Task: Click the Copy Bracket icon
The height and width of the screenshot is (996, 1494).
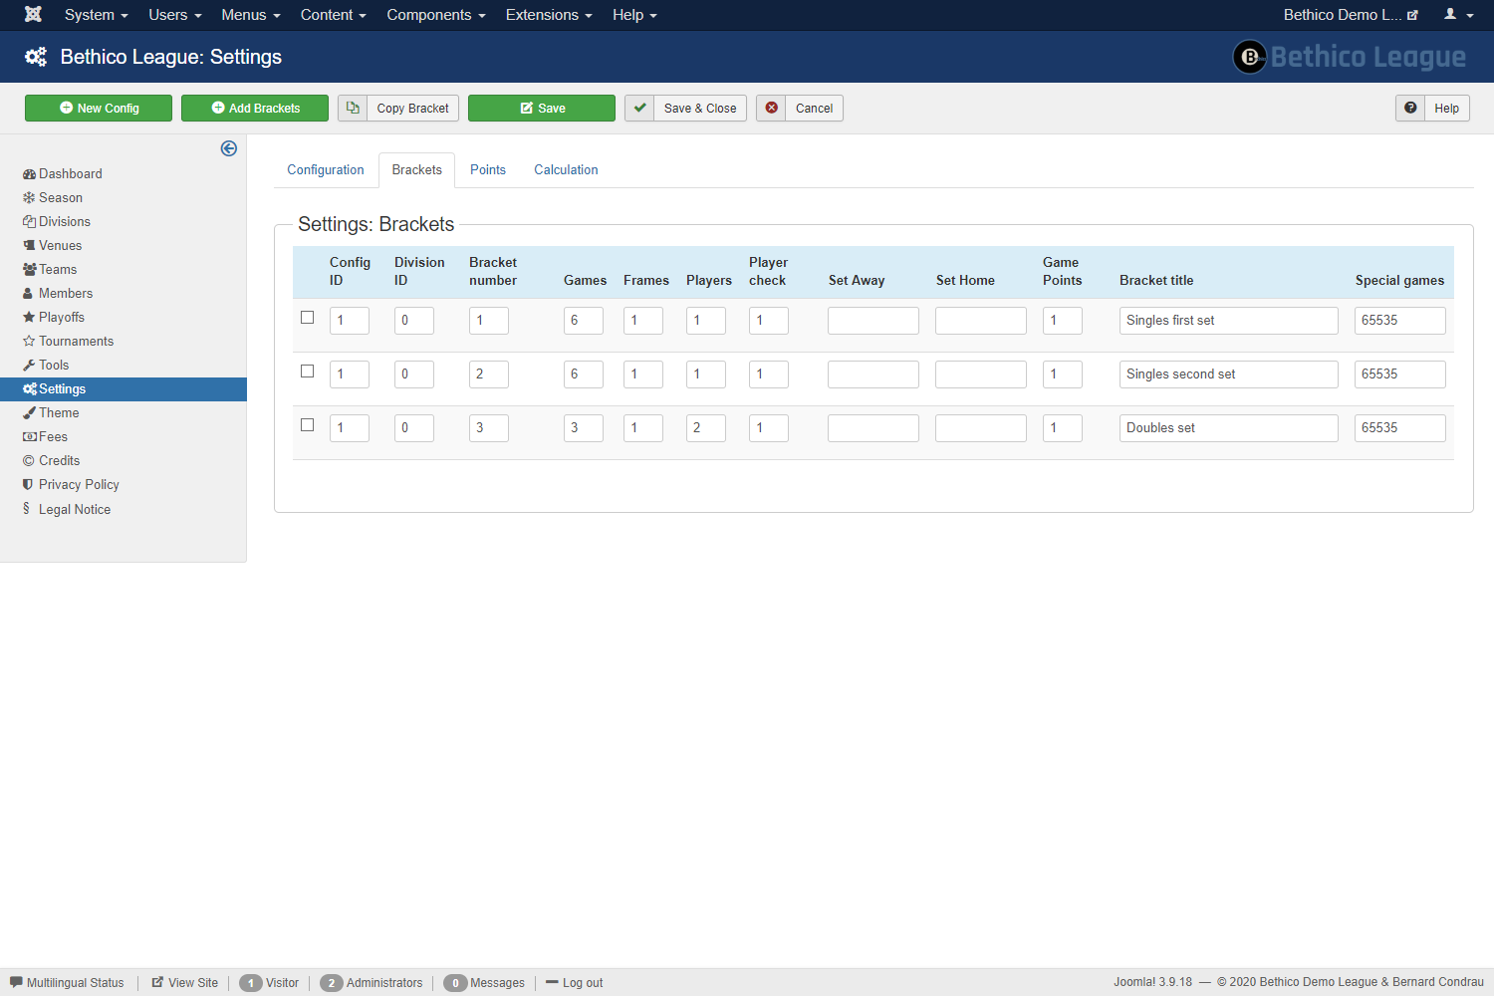Action: [353, 108]
